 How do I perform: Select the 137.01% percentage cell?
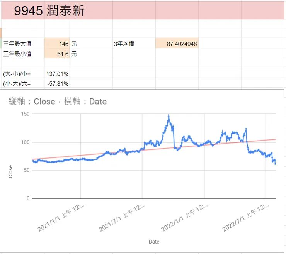click(57, 73)
